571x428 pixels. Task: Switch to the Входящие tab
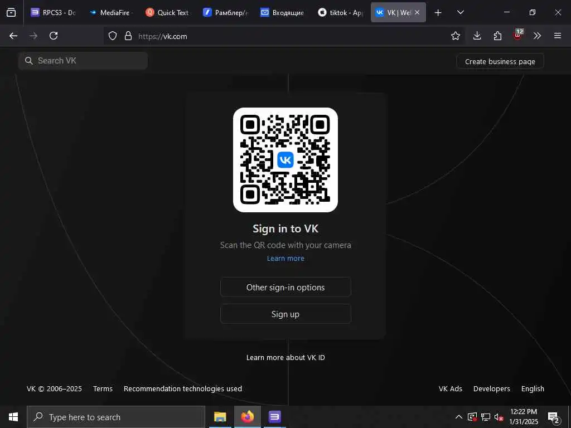point(283,12)
